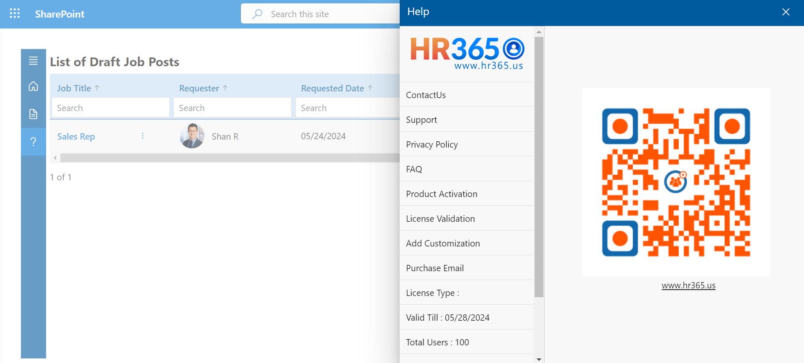The image size is (804, 363).
Task: Click Shan R's profile photo
Action: (192, 136)
